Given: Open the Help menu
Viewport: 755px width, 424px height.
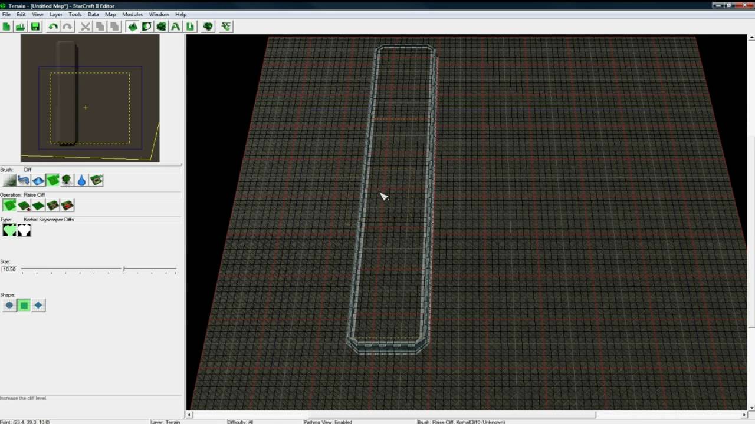Looking at the screenshot, I should tap(181, 14).
